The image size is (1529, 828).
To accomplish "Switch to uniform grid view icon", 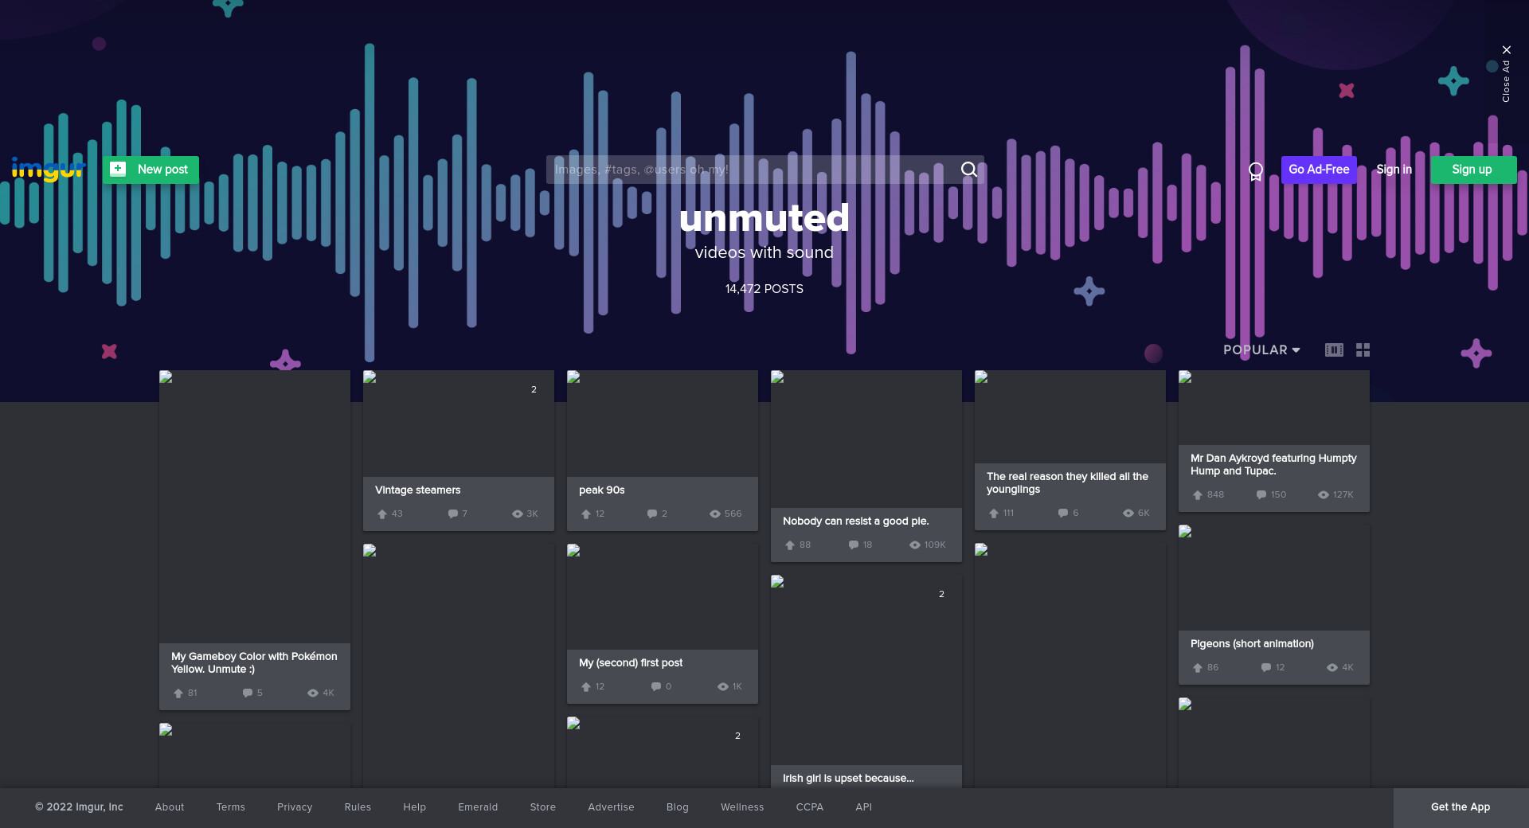I will point(1363,350).
